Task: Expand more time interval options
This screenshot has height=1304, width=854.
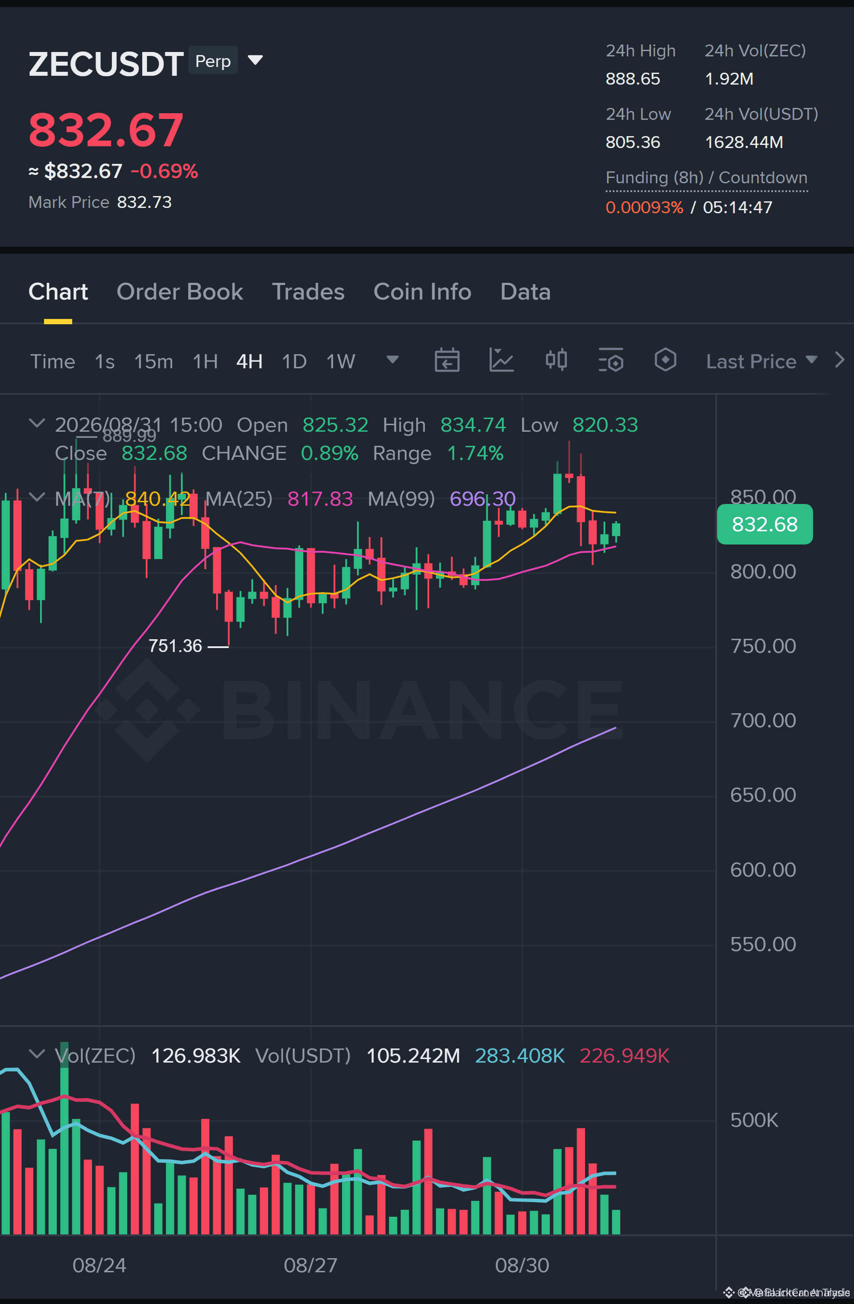Action: pos(393,360)
